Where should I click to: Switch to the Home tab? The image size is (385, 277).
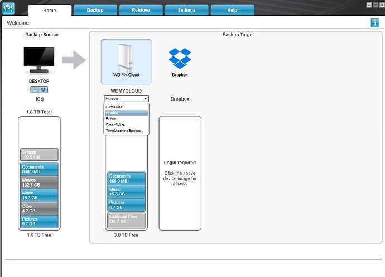pos(49,10)
